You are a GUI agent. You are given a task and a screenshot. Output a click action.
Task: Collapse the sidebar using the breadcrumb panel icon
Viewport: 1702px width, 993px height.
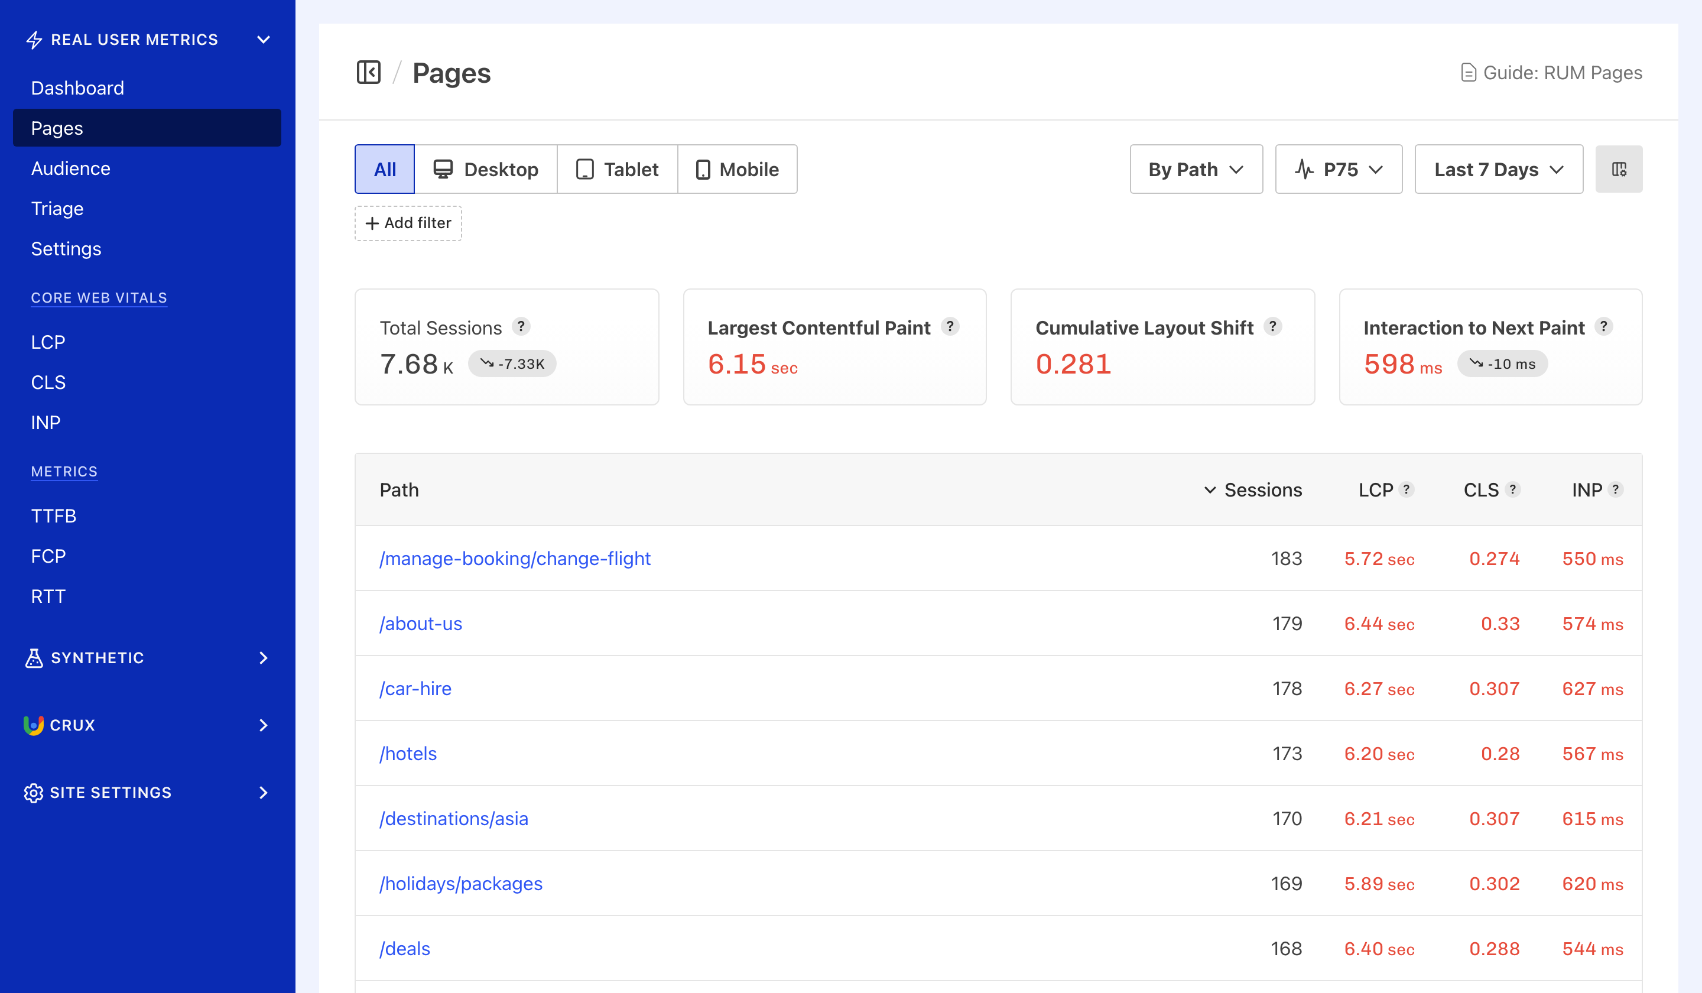369,72
